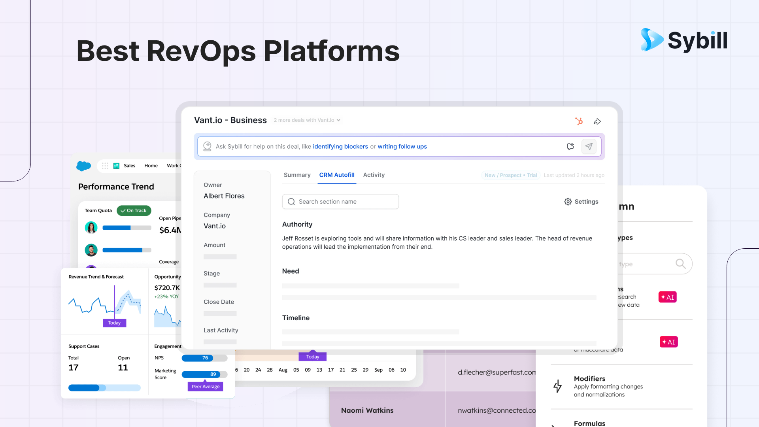
Task: Click the Need section heading
Action: (291, 271)
